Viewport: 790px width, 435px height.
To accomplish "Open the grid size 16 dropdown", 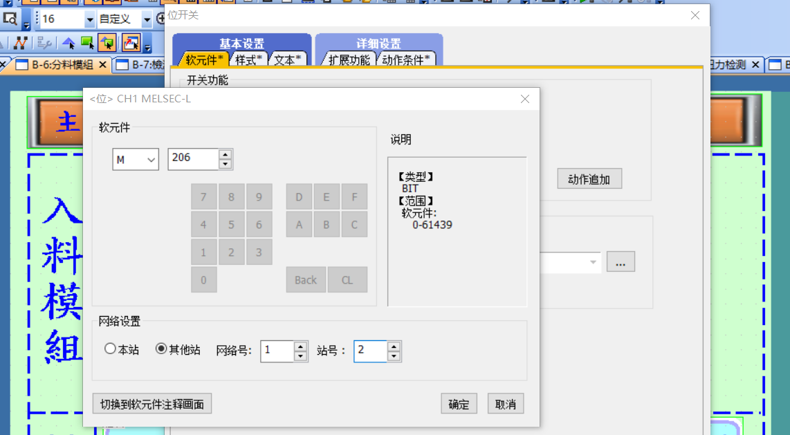I will (x=90, y=19).
